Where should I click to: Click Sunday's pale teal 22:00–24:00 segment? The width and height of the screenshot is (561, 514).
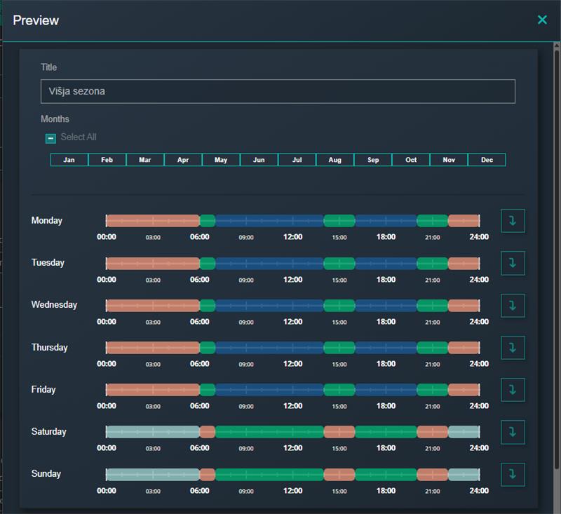pyautogui.click(x=464, y=475)
